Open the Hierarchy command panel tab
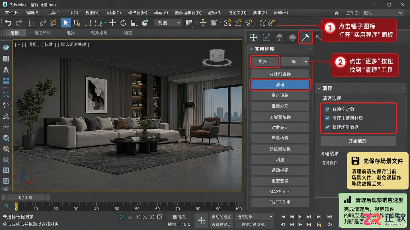 click(x=280, y=37)
